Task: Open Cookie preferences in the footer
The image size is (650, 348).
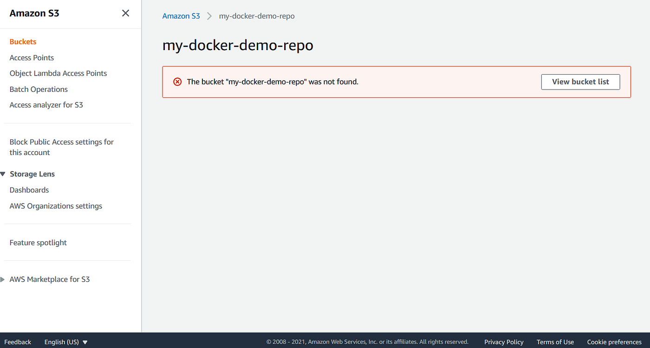Action: pos(614,342)
